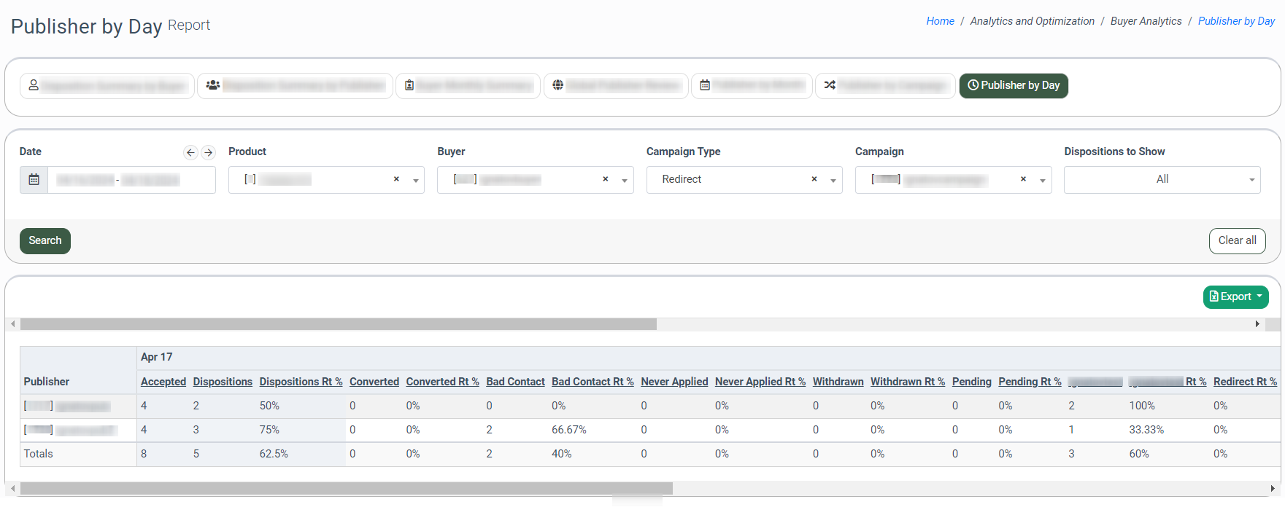The image size is (1285, 507).
Task: Click the top horizontal scrollbar right arrow
Action: click(1257, 324)
